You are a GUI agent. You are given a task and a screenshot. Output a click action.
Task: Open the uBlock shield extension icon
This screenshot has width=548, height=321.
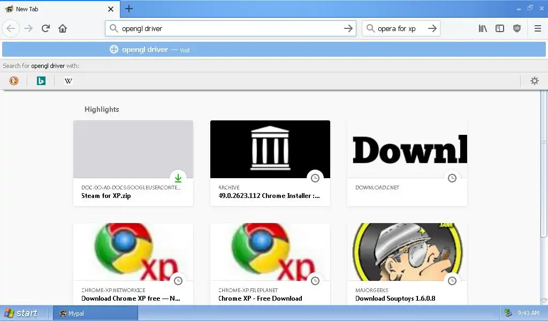(x=517, y=28)
